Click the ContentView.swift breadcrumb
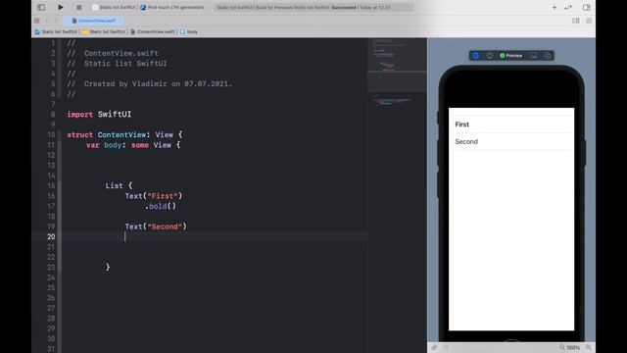 [153, 31]
